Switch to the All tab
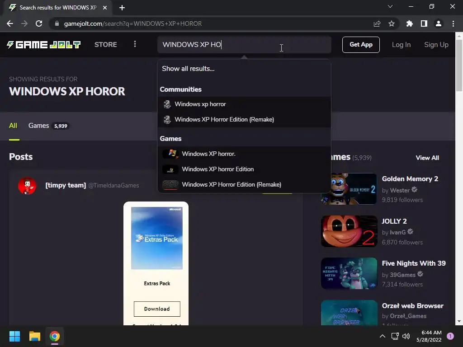Image resolution: width=463 pixels, height=347 pixels. pos(13,126)
